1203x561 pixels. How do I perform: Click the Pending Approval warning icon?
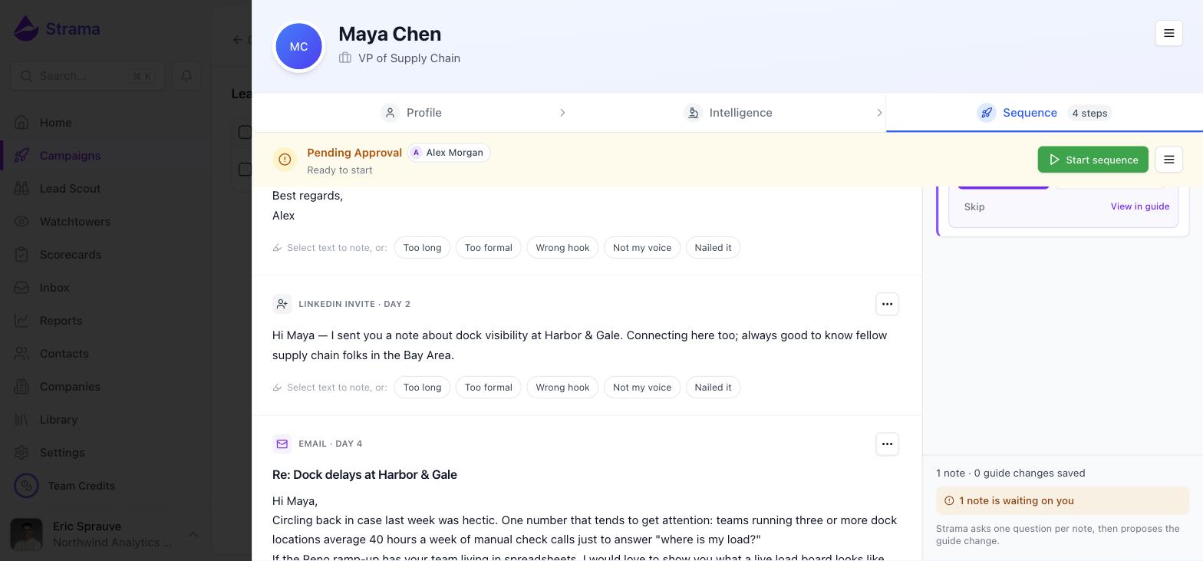click(x=285, y=160)
